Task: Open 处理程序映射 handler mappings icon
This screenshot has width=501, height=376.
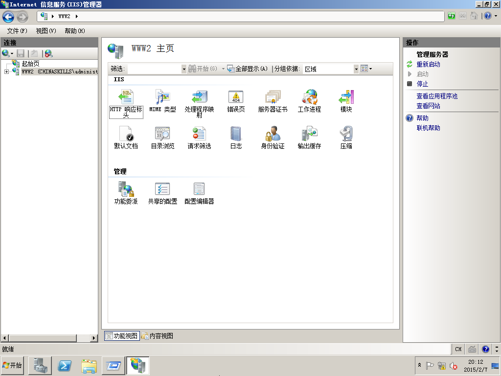Action: click(200, 104)
